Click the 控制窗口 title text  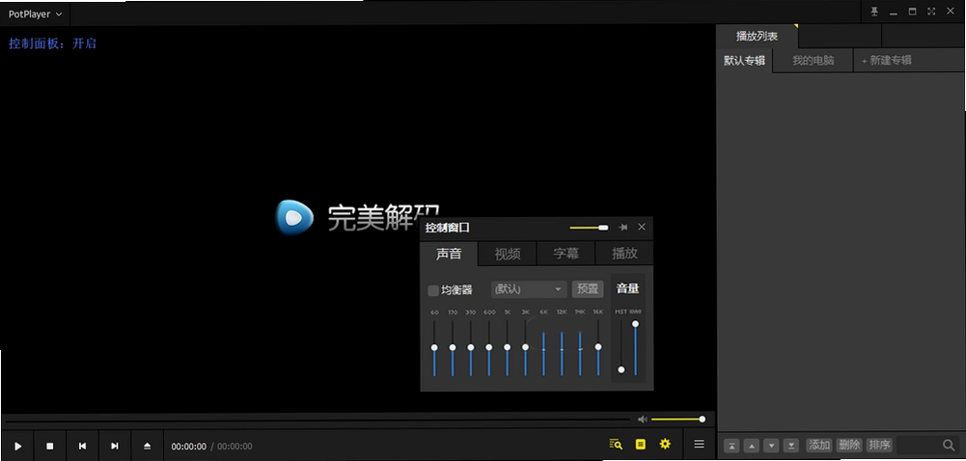pos(447,228)
